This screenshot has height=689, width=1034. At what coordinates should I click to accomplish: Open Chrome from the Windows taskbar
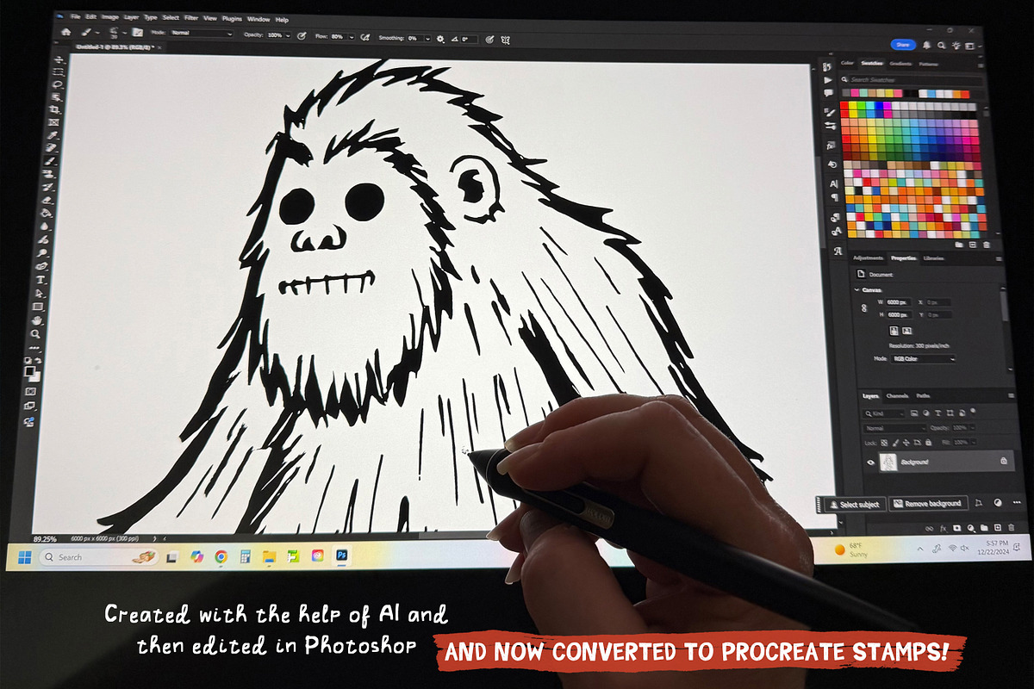tap(221, 557)
